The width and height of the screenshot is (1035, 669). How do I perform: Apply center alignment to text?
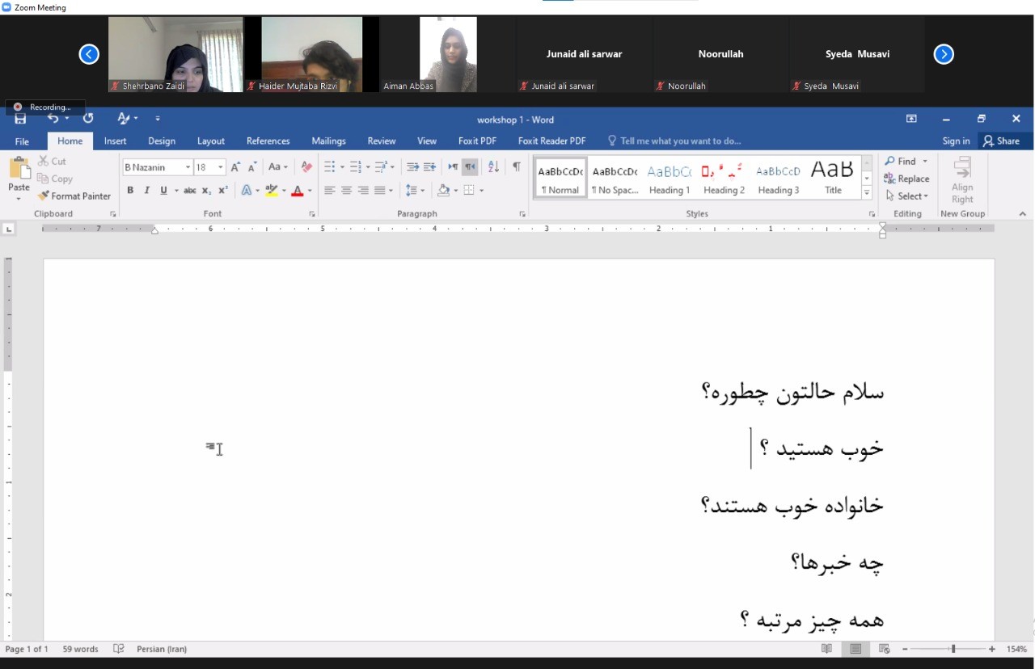click(x=346, y=191)
